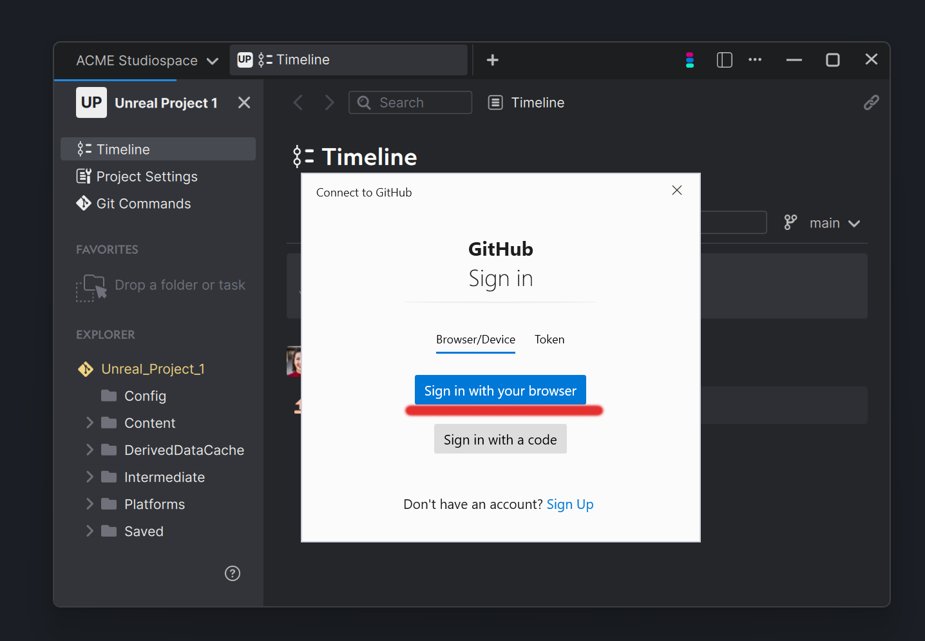Toggle the sidebar panel layout icon
Image resolution: width=925 pixels, height=641 pixels.
point(724,60)
